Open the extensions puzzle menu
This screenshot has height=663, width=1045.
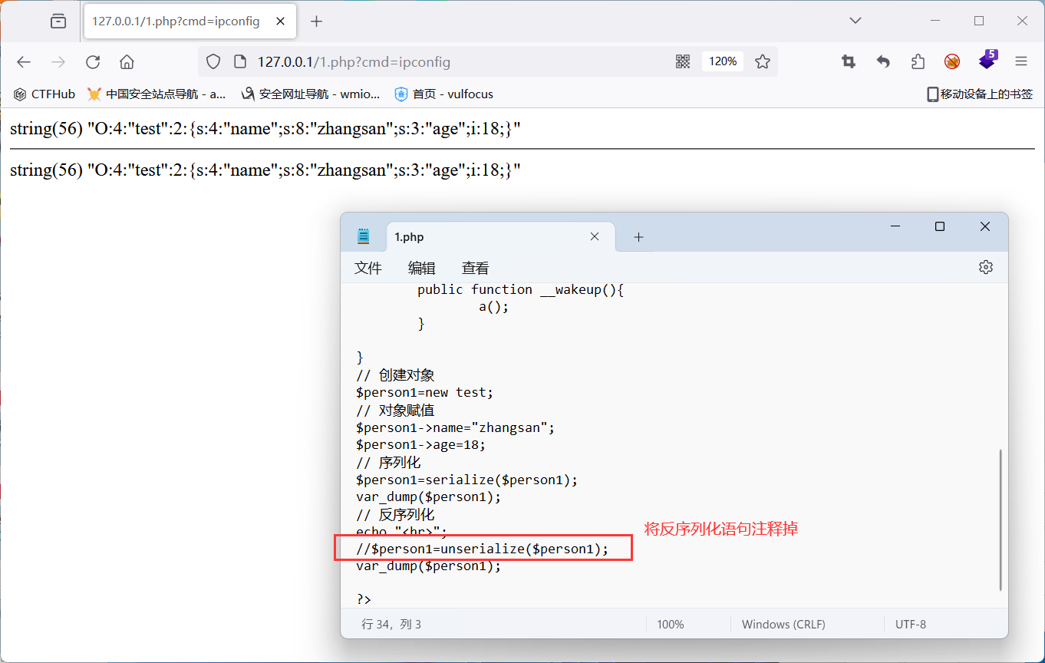click(918, 61)
